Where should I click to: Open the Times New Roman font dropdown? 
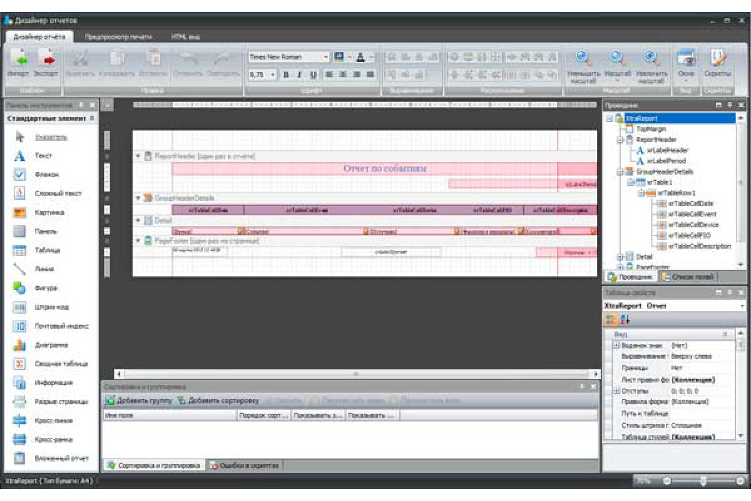tap(326, 57)
